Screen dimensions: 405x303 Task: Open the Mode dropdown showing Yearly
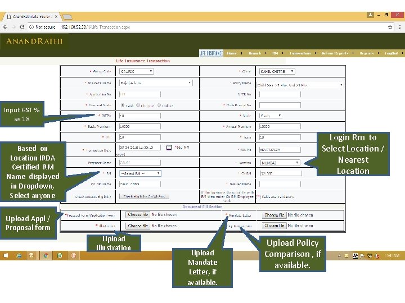pyautogui.click(x=271, y=116)
